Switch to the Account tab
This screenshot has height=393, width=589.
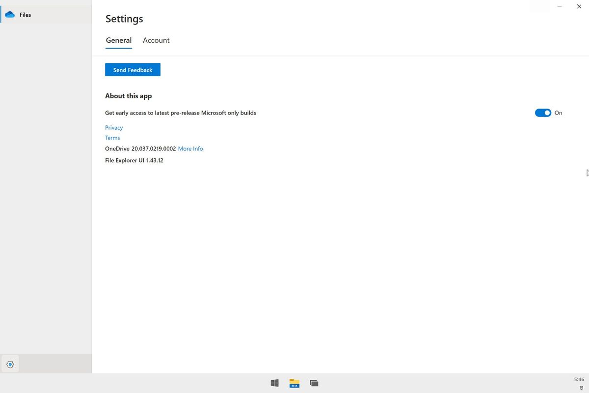pyautogui.click(x=156, y=40)
